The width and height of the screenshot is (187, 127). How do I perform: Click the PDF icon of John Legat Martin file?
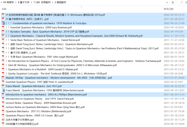[x=3, y=57]
